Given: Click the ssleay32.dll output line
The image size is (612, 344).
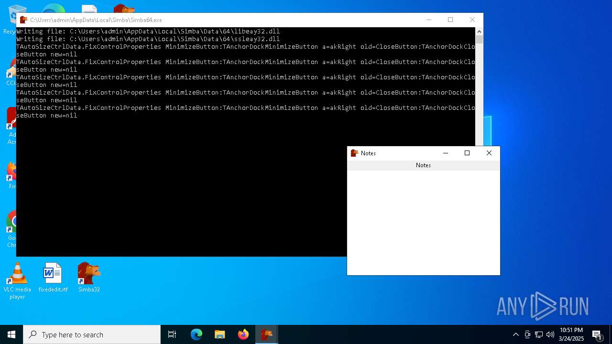Looking at the screenshot, I should click(x=148, y=39).
